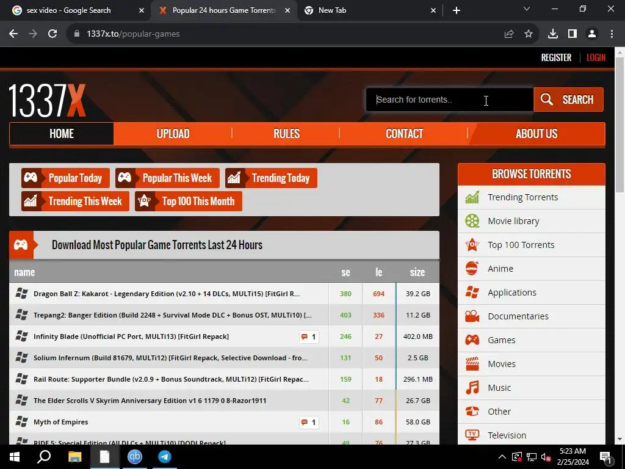Viewport: 625px width, 469px height.
Task: Open the RULES navigation tab
Action: click(286, 134)
